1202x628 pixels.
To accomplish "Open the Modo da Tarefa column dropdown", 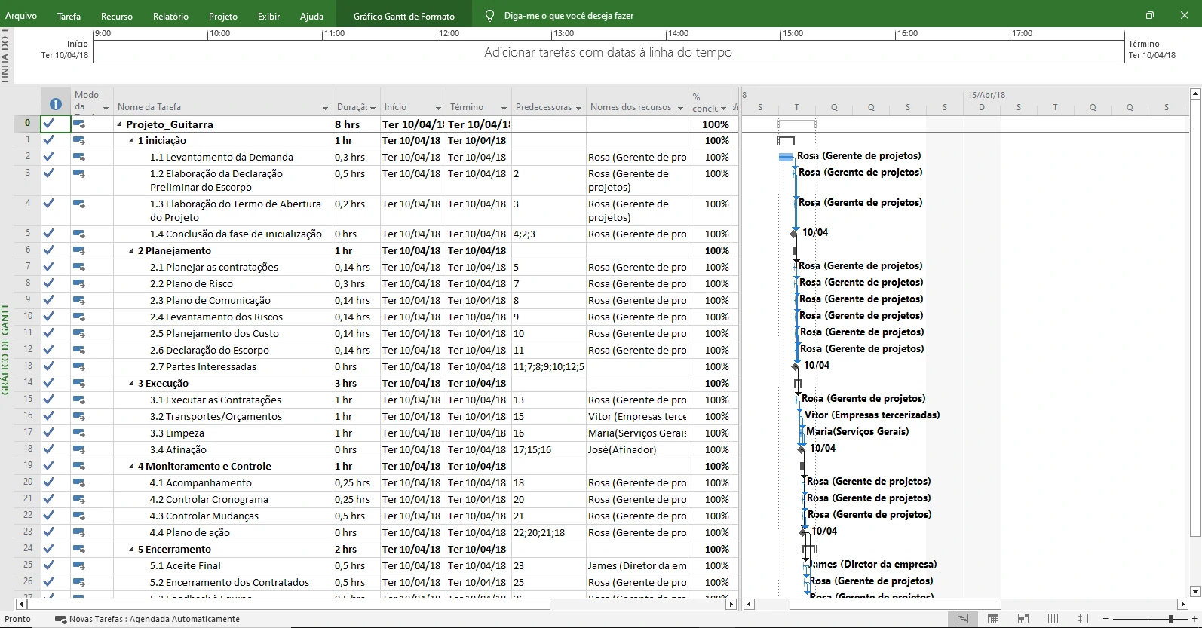I will click(x=106, y=108).
